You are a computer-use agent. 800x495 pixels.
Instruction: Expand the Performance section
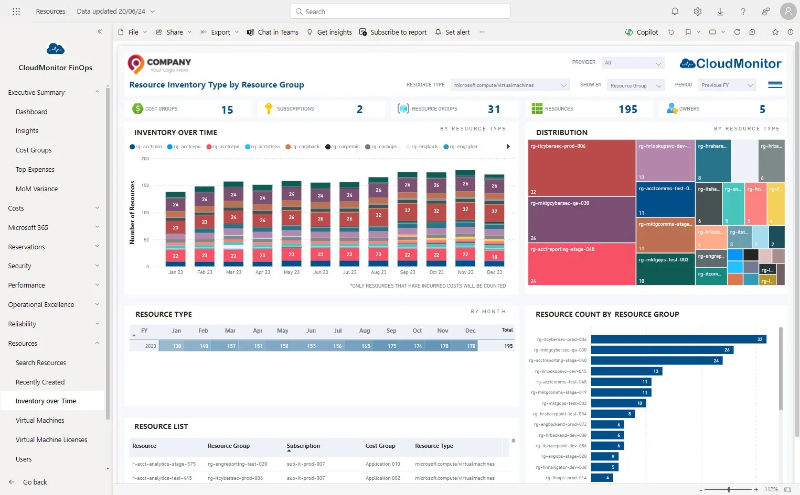(97, 285)
